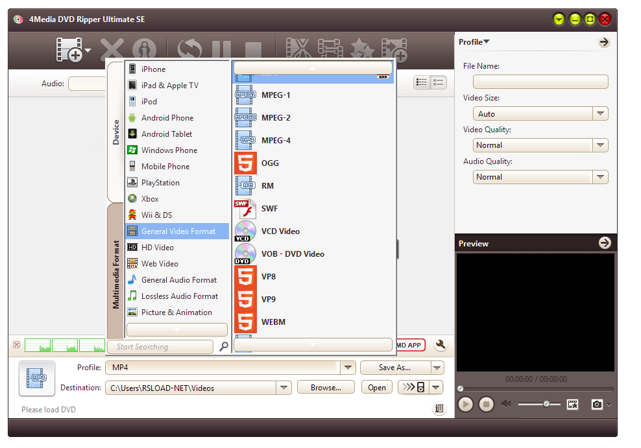The width and height of the screenshot is (641, 448).
Task: Click the category list scroll-down bar
Action: (177, 329)
